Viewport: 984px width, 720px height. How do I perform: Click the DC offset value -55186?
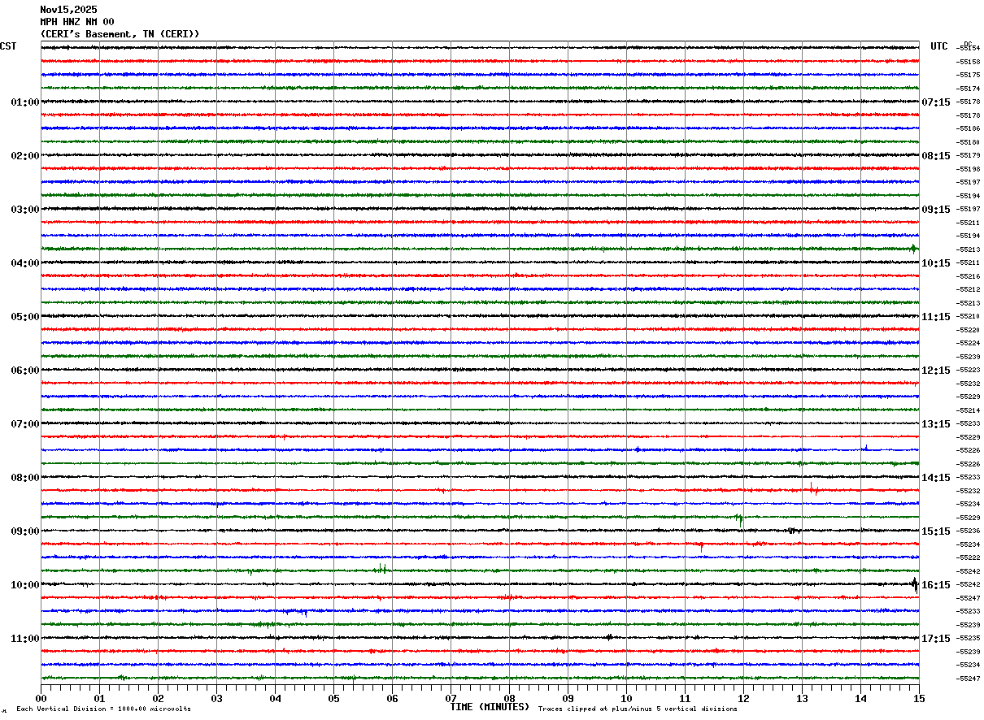(x=969, y=129)
